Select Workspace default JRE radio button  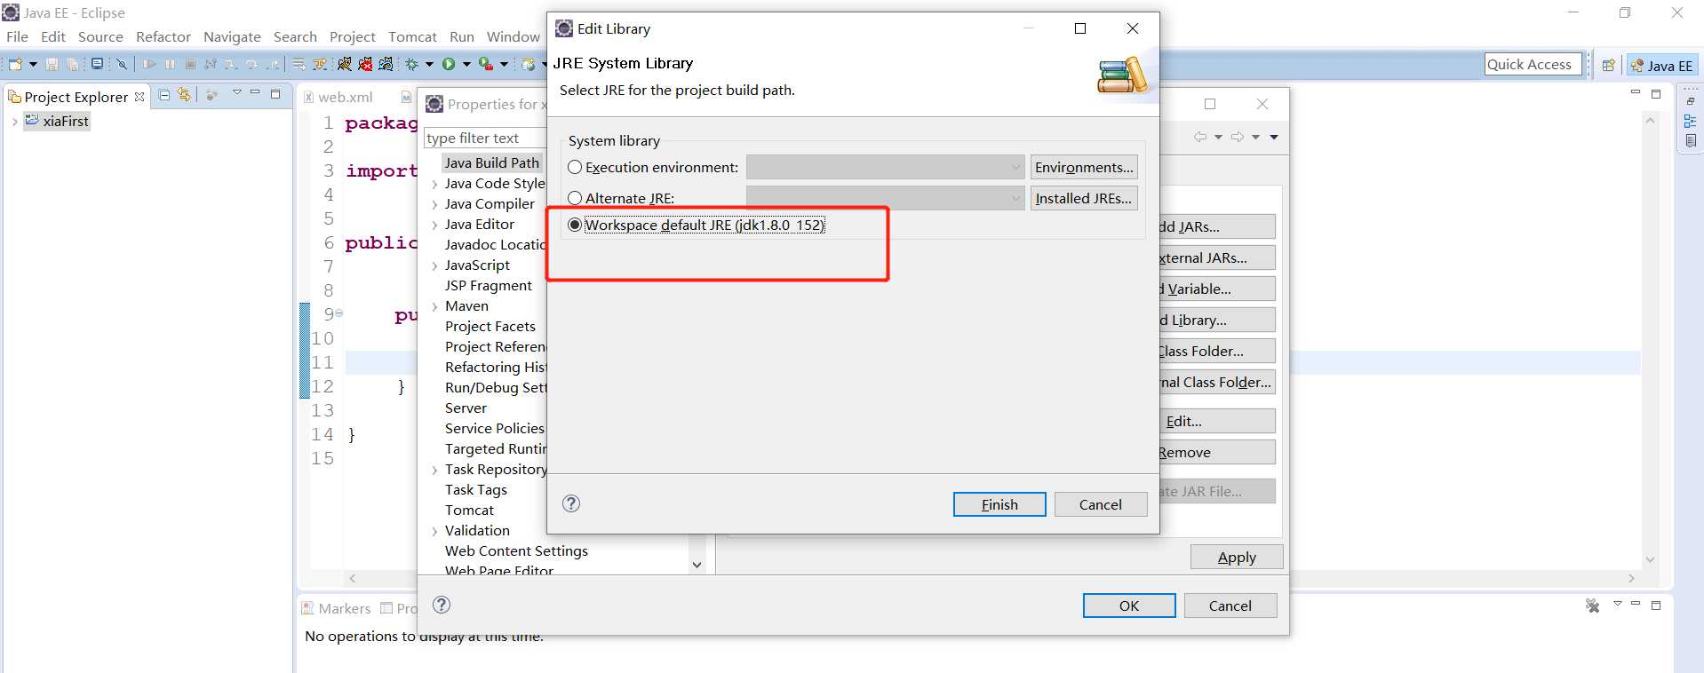coord(575,225)
